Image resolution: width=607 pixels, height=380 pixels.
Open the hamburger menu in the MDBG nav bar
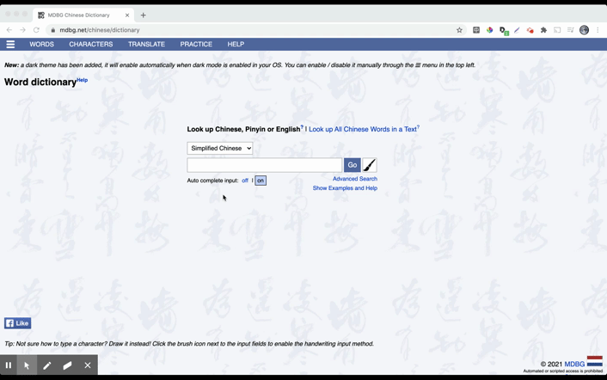coord(10,44)
